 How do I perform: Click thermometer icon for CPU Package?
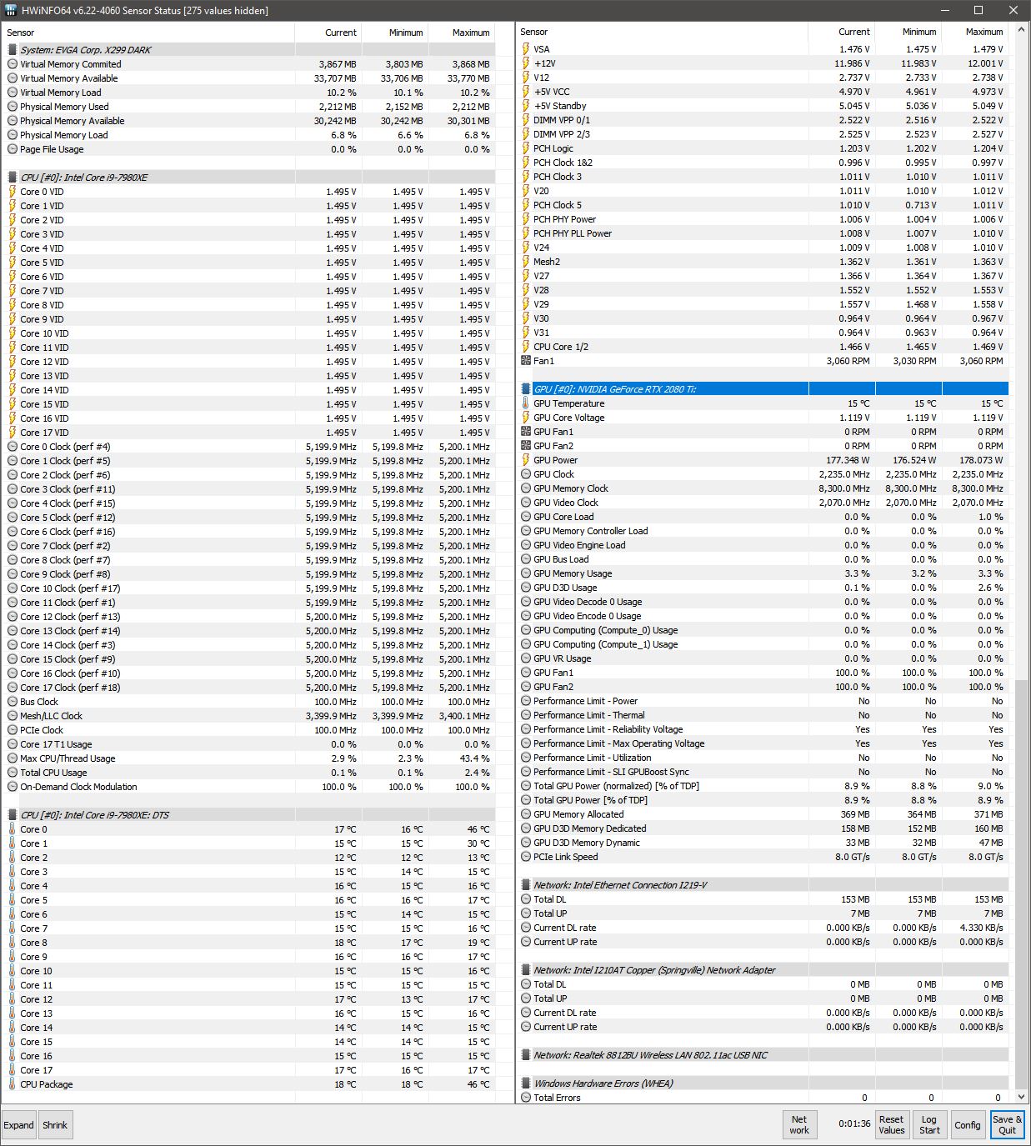pyautogui.click(x=13, y=1084)
